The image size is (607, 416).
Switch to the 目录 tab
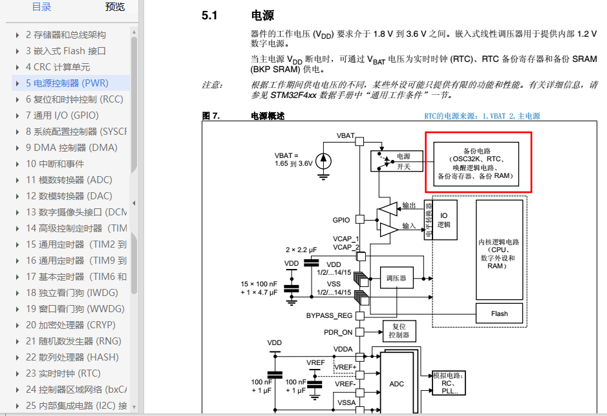tap(41, 7)
